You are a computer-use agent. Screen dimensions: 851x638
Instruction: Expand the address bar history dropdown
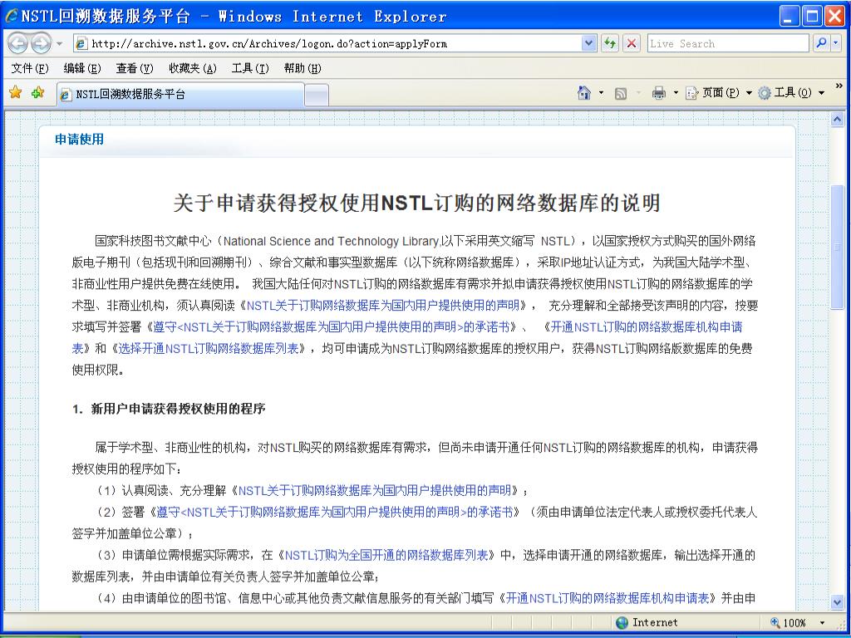589,43
